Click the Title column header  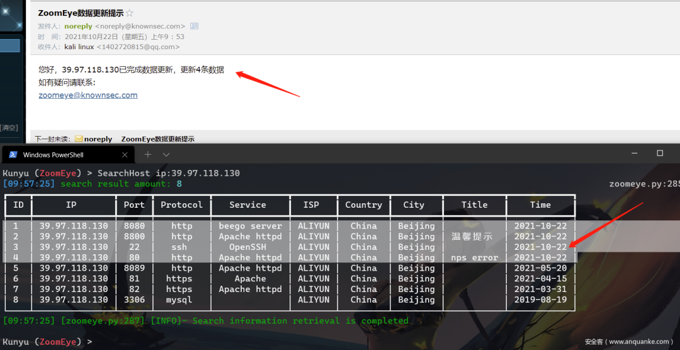point(475,205)
